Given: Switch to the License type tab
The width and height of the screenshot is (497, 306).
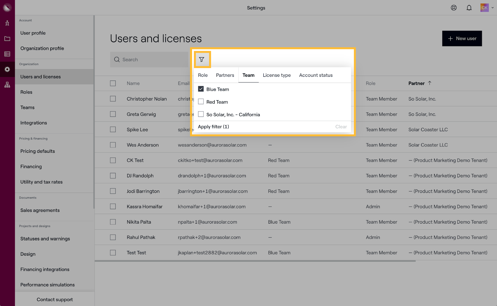Looking at the screenshot, I should 276,75.
